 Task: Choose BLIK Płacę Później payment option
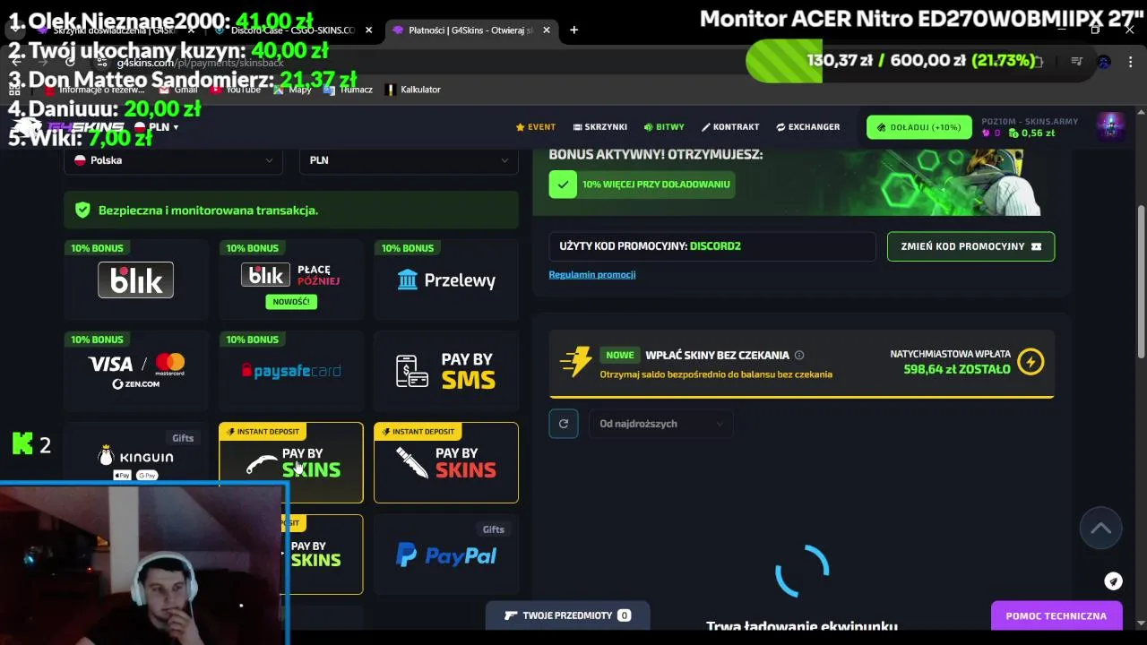(x=291, y=279)
